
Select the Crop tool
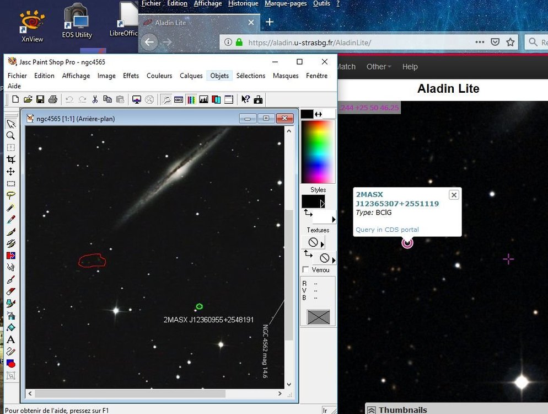[x=11, y=160]
